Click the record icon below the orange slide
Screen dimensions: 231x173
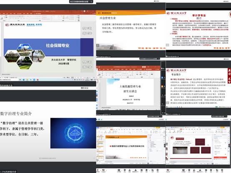tap(147, 170)
